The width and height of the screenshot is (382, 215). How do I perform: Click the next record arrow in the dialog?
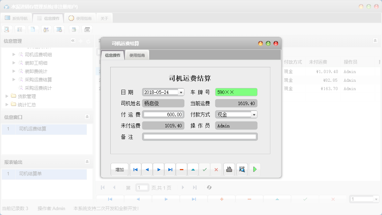(158, 169)
